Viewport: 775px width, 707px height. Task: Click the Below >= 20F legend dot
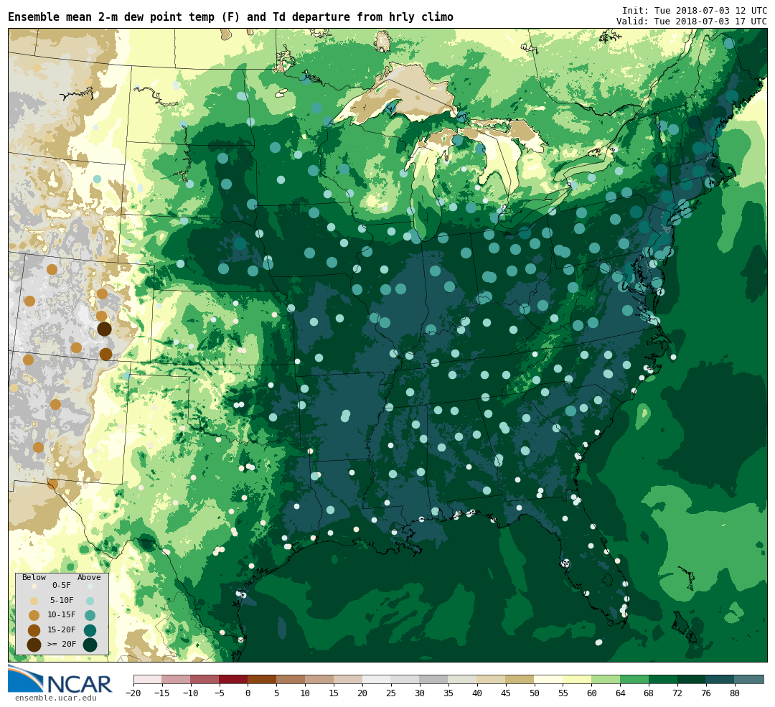point(34,645)
